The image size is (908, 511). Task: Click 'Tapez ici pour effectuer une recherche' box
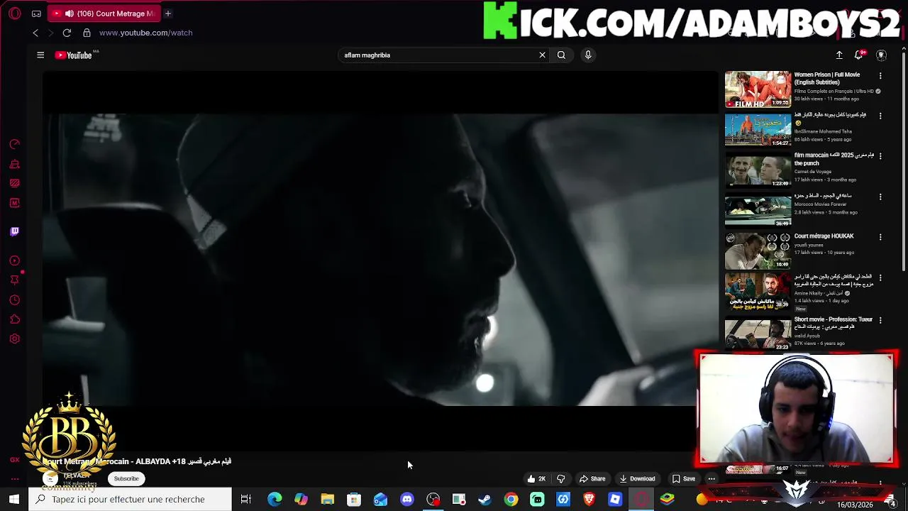[x=131, y=500]
